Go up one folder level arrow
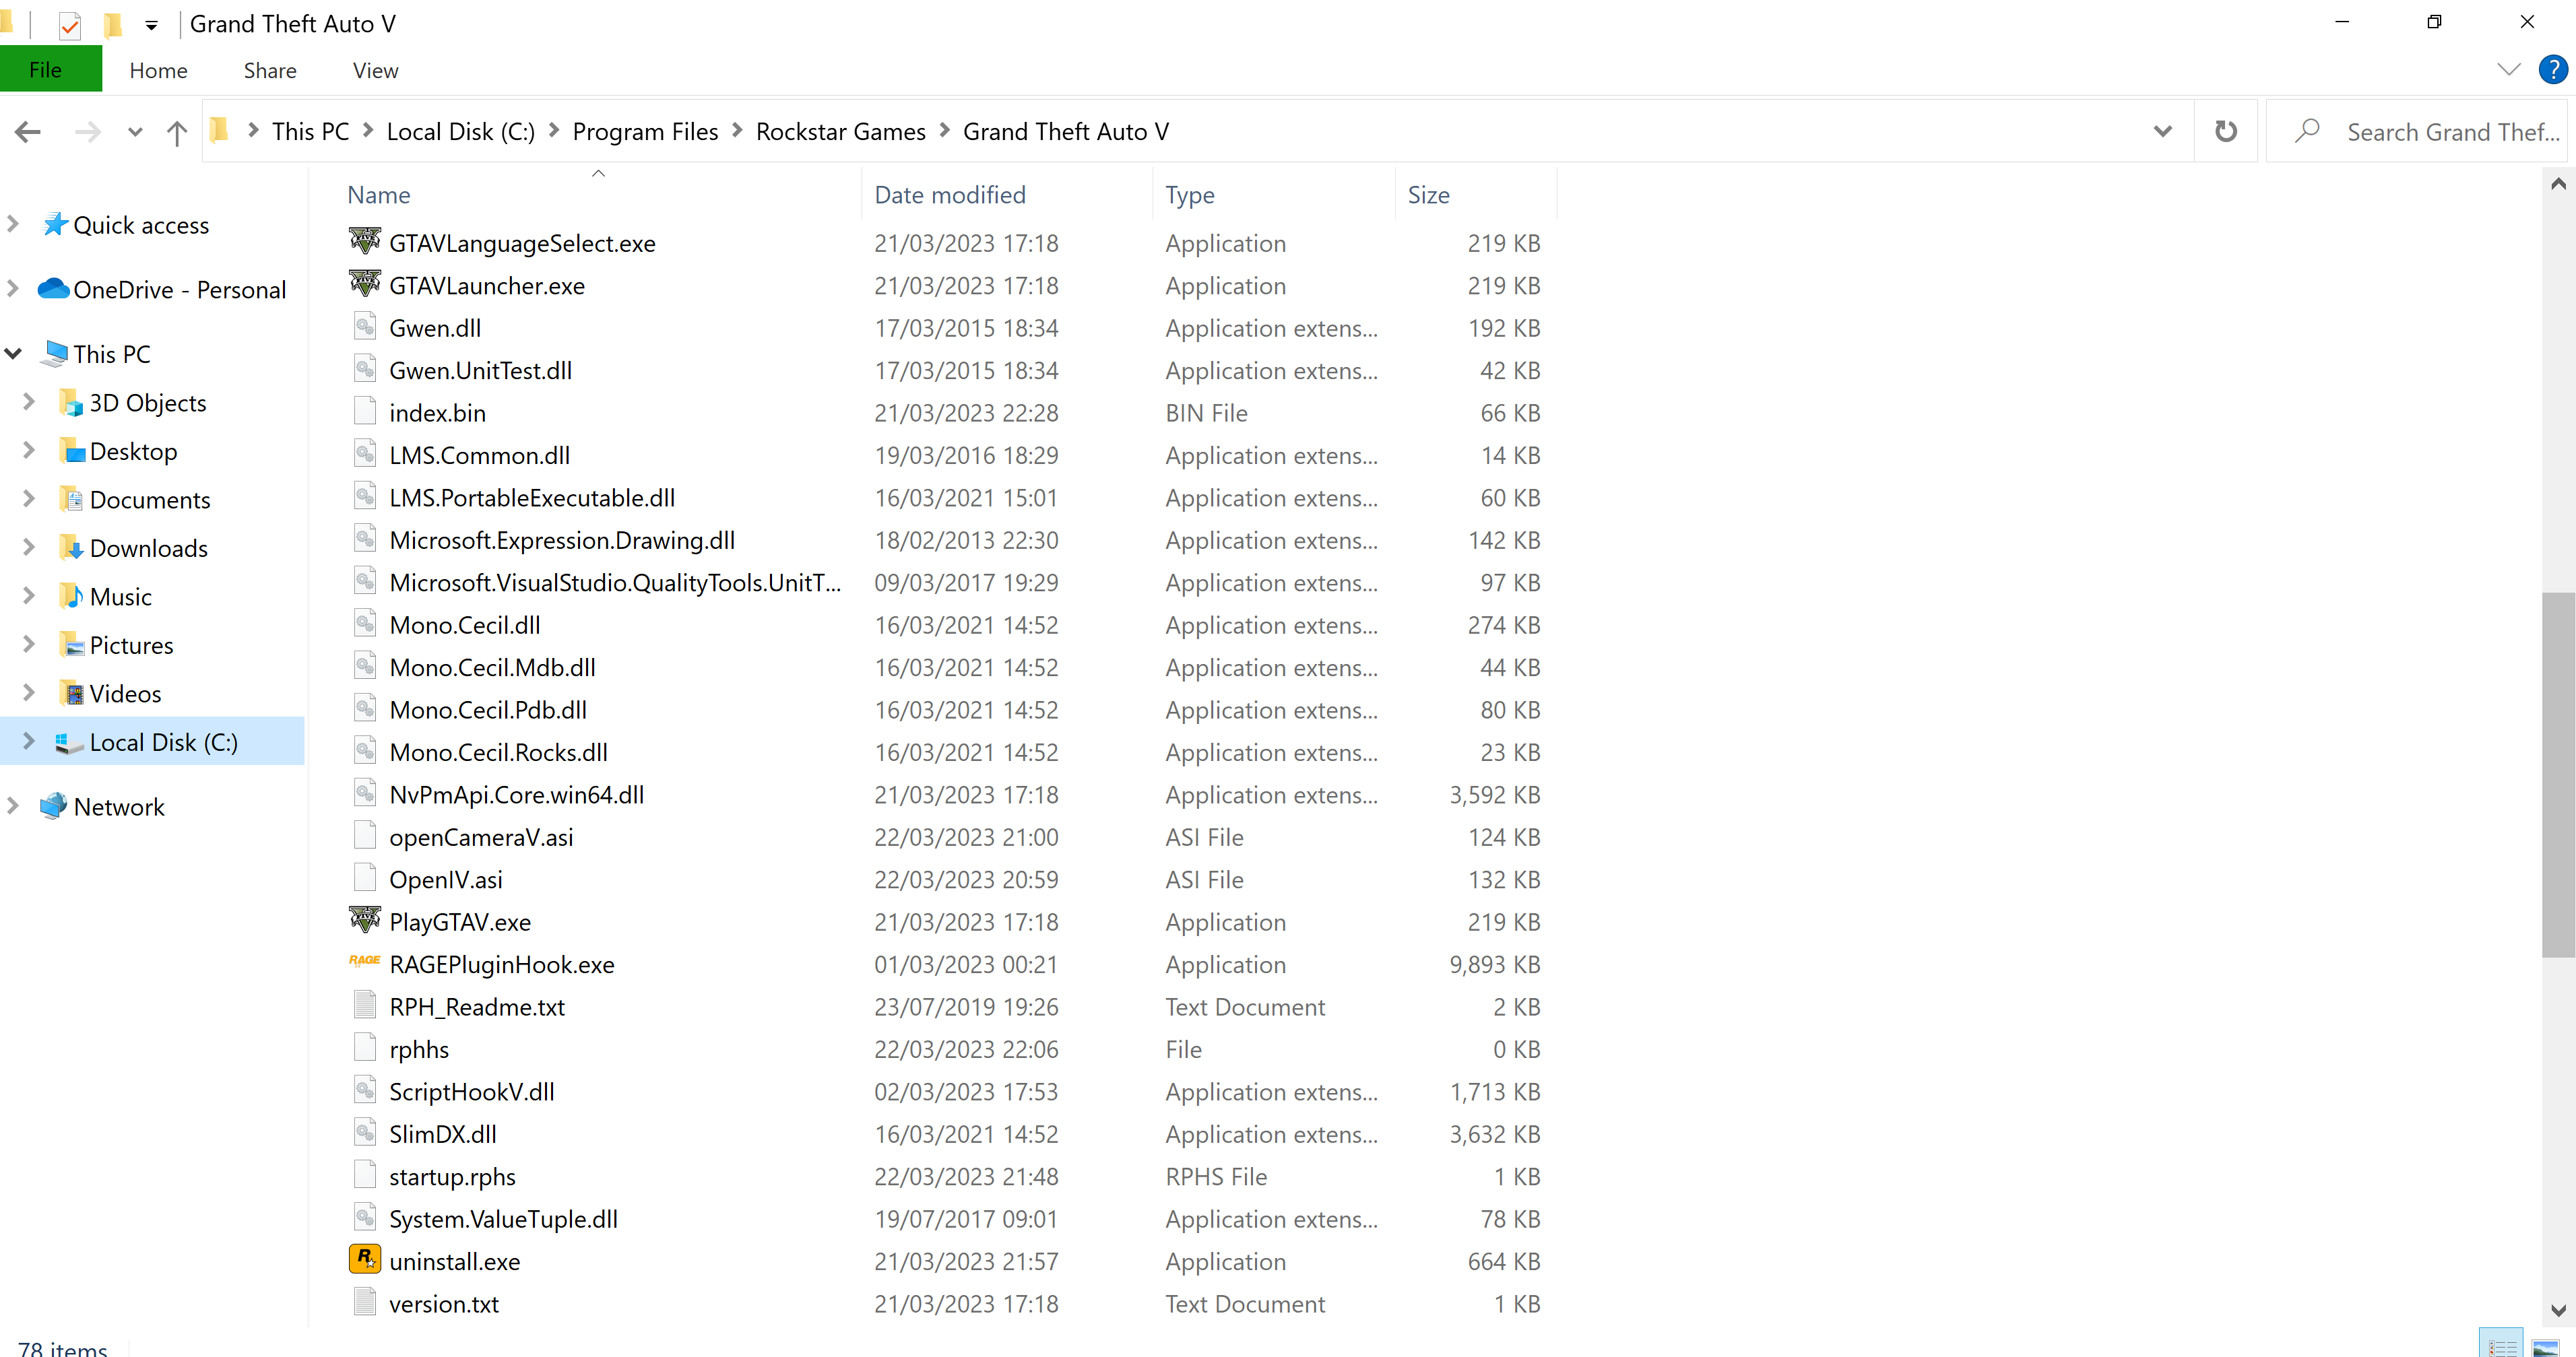Screen dimensions: 2576x1357 coord(177,132)
